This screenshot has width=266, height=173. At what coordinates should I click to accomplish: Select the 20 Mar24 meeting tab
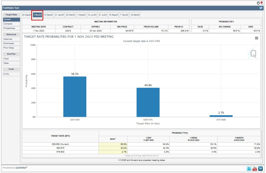pyautogui.click(x=70, y=15)
